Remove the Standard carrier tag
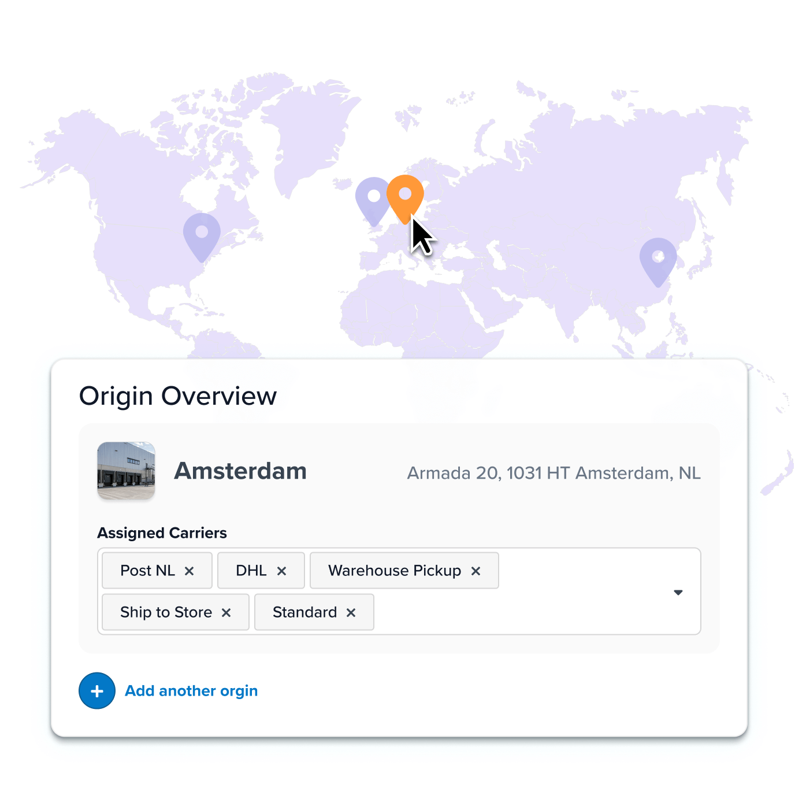 pos(351,612)
